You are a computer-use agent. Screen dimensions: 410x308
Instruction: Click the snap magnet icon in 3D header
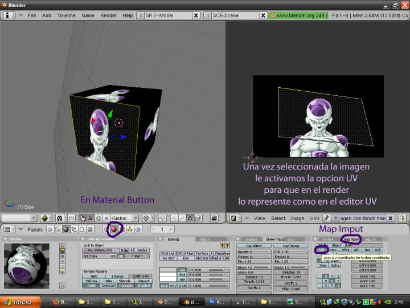click(162, 218)
